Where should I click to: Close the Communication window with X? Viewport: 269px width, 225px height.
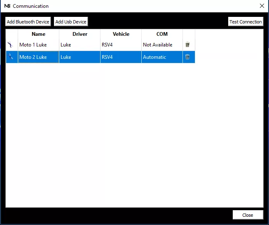click(x=262, y=6)
